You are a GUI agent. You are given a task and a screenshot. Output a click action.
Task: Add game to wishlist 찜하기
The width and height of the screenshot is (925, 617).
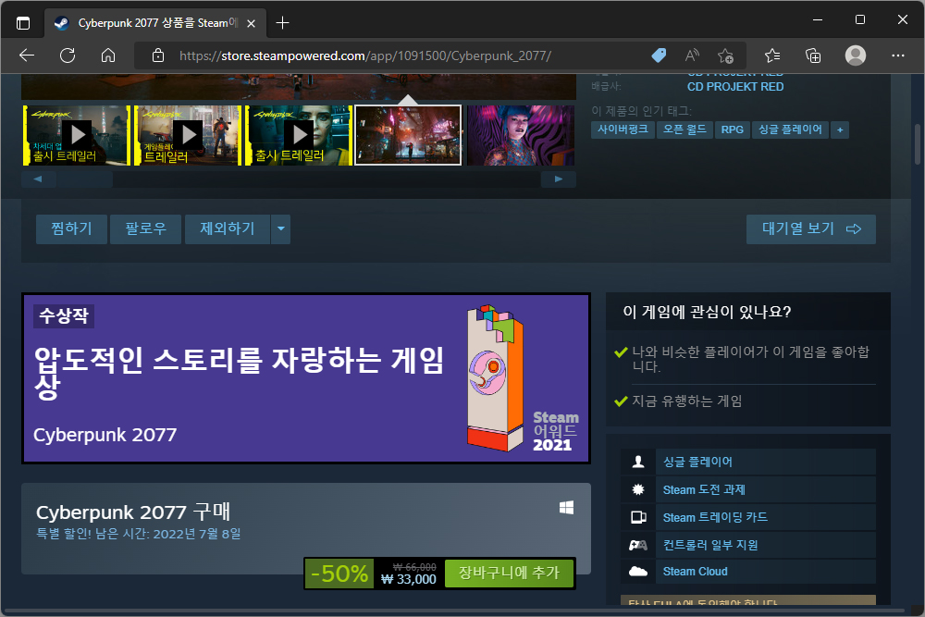pos(71,228)
